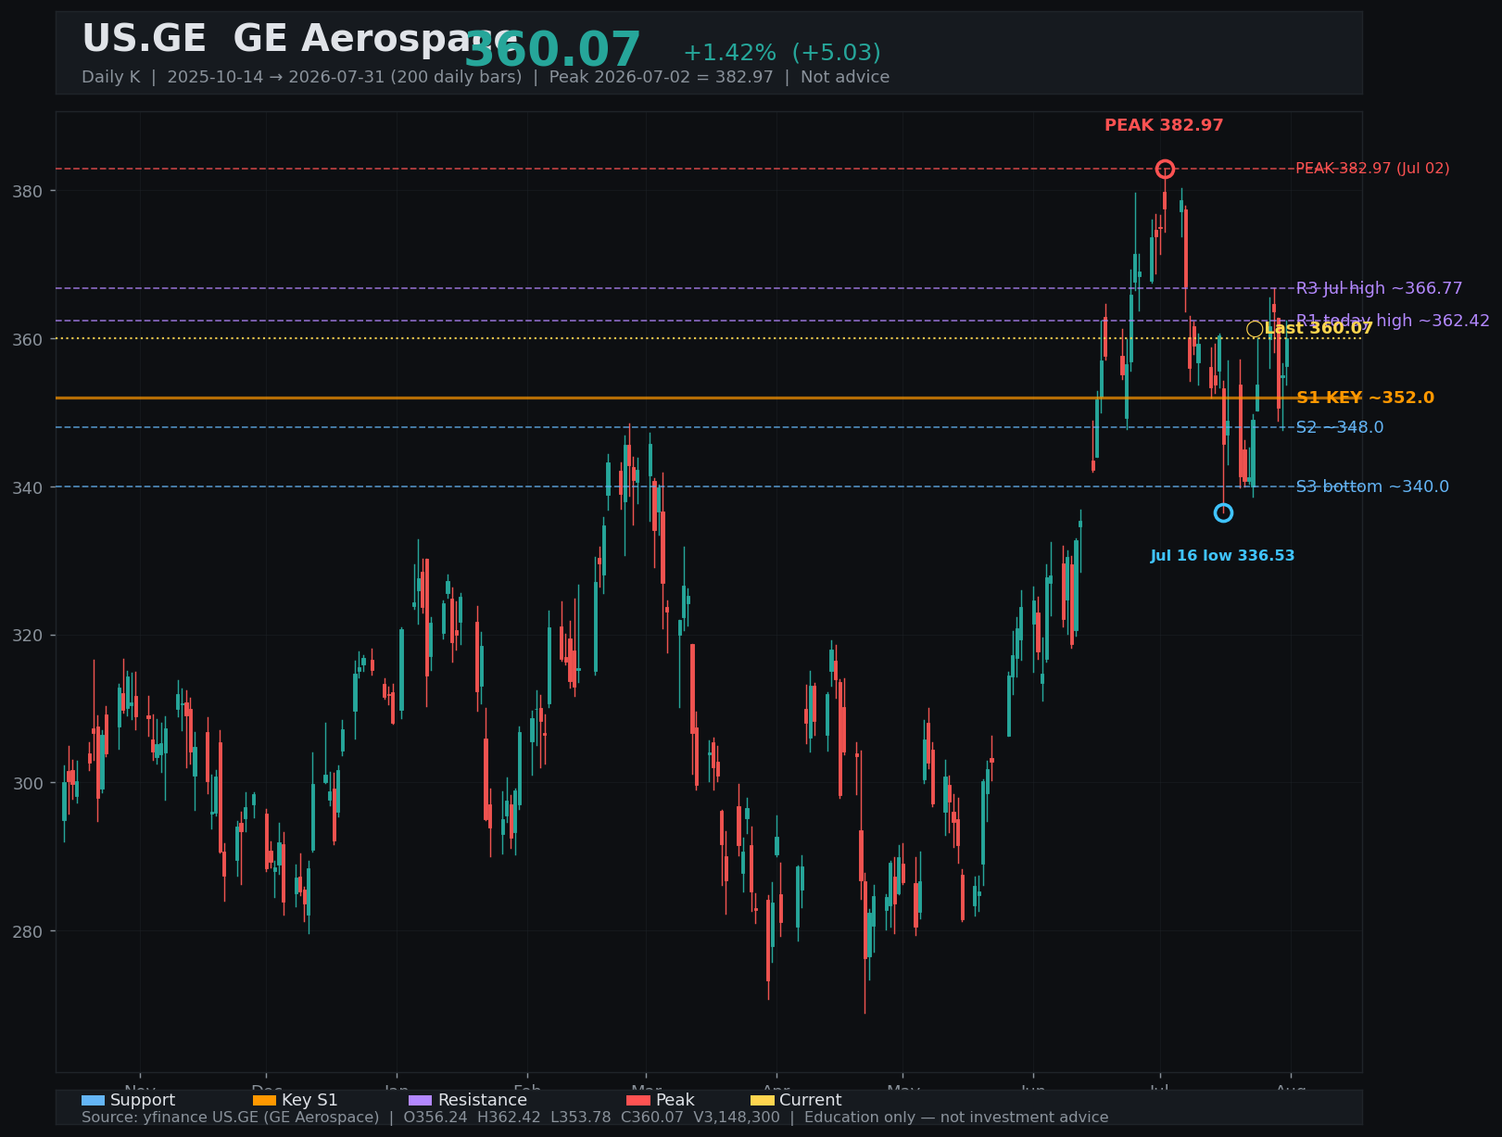Click the purple Resistance legend swatch
The image size is (1502, 1137).
[421, 1100]
